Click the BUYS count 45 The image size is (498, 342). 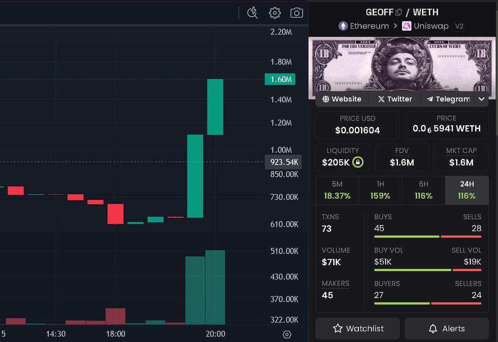pos(379,228)
